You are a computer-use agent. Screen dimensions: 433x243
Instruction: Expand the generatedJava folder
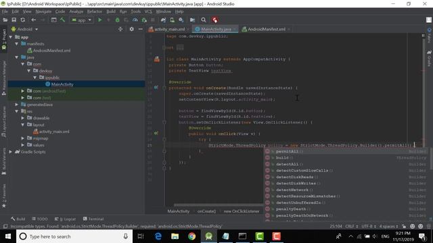pyautogui.click(x=17, y=105)
